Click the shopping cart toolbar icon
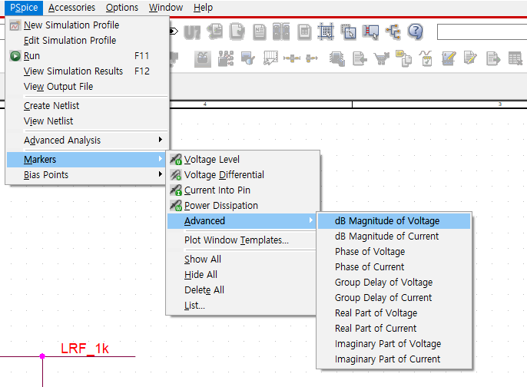This screenshot has width=527, height=387. coord(382,59)
